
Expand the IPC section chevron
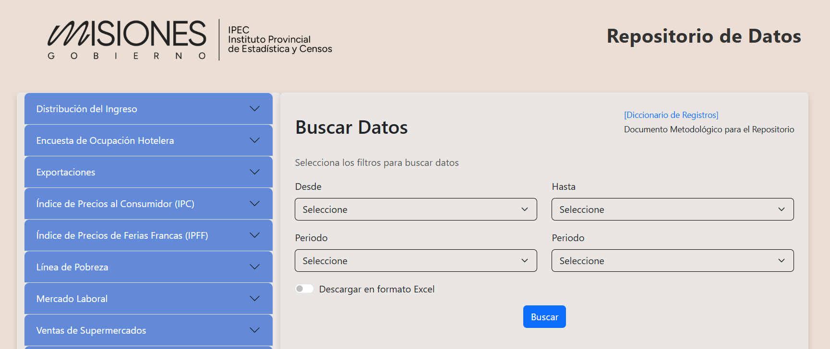(x=255, y=204)
